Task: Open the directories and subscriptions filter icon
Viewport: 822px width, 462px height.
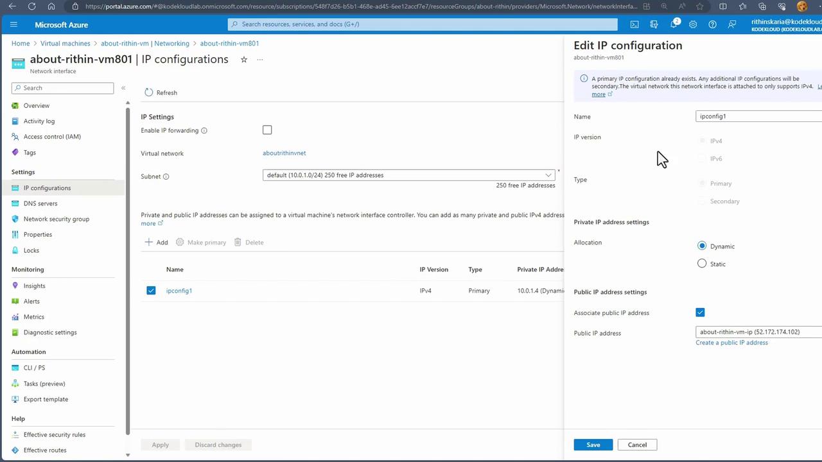Action: click(654, 24)
